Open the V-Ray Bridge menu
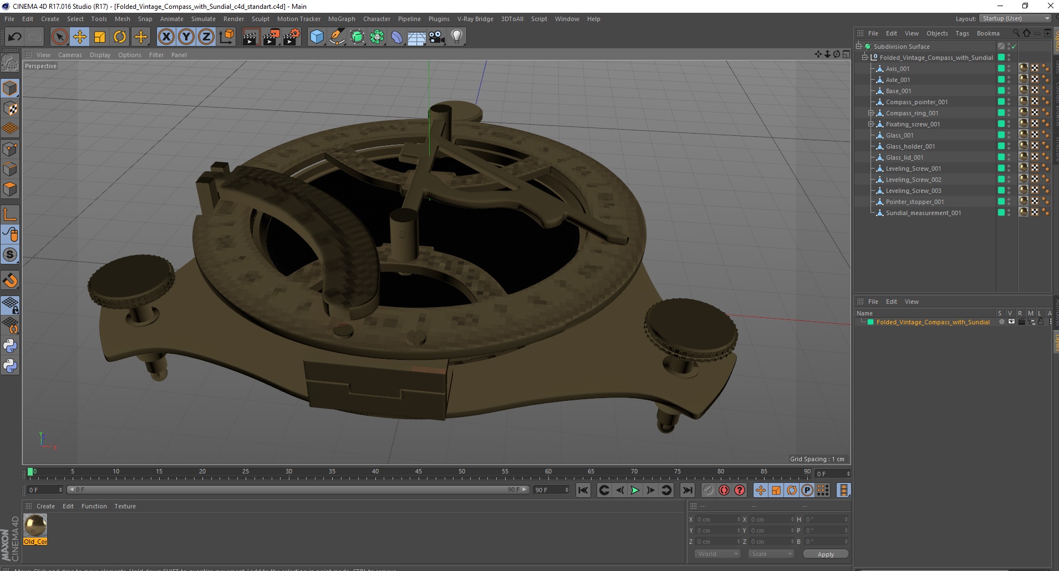The width and height of the screenshot is (1059, 571). pyautogui.click(x=475, y=19)
